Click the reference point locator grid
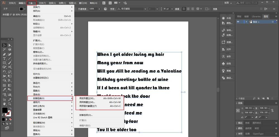The image size is (279, 137). pyautogui.click(x=238, y=110)
